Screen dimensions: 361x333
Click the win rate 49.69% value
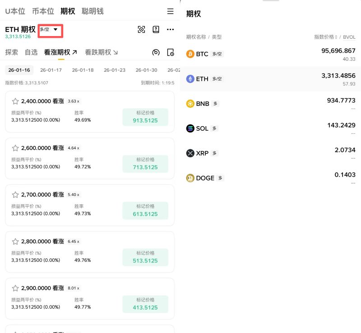point(83,120)
